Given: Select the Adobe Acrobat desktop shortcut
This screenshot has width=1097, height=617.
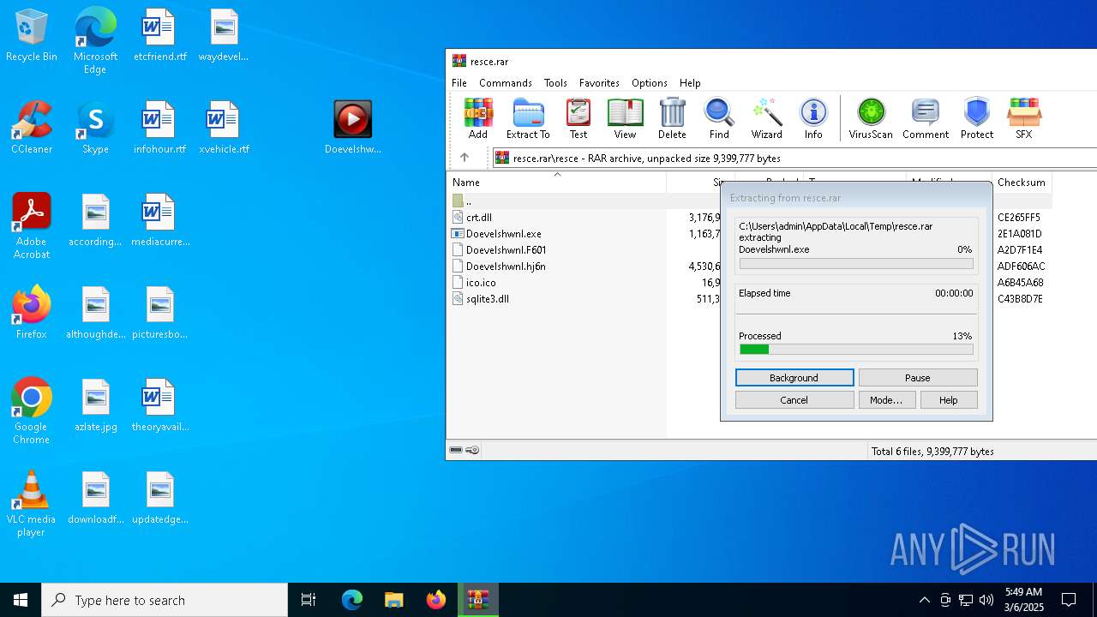Looking at the screenshot, I should [32, 226].
